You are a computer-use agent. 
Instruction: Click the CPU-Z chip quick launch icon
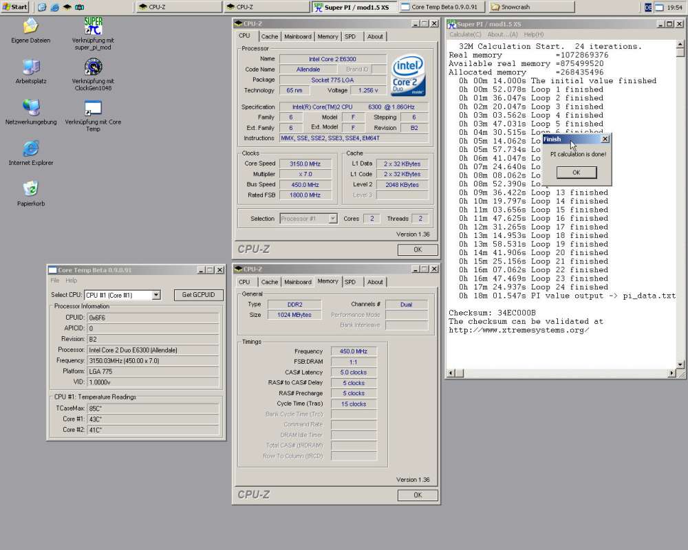click(67, 7)
